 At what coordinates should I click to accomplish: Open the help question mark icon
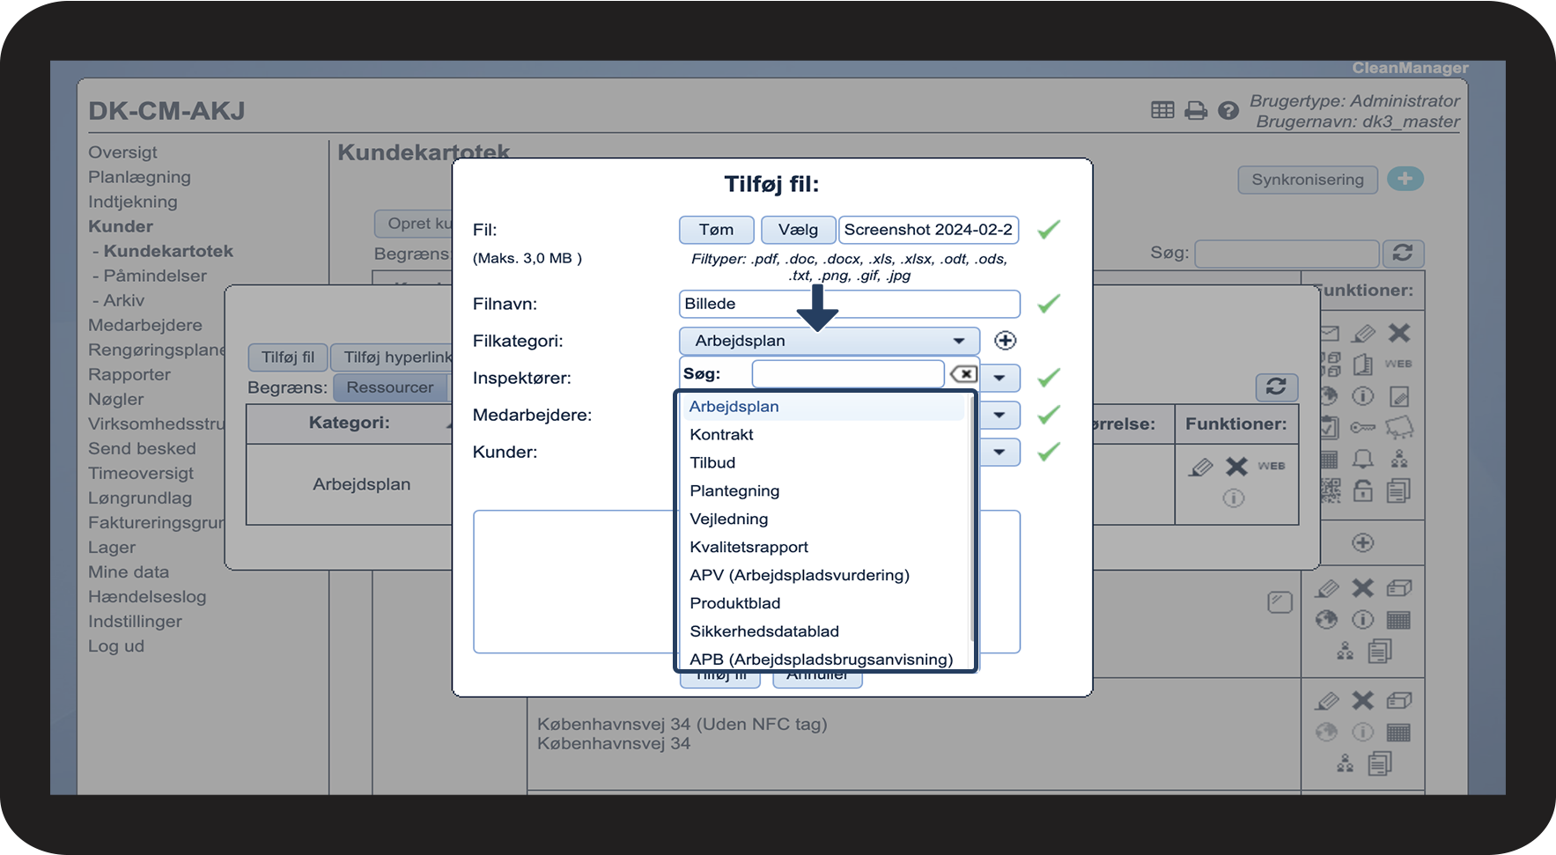pos(1228,111)
